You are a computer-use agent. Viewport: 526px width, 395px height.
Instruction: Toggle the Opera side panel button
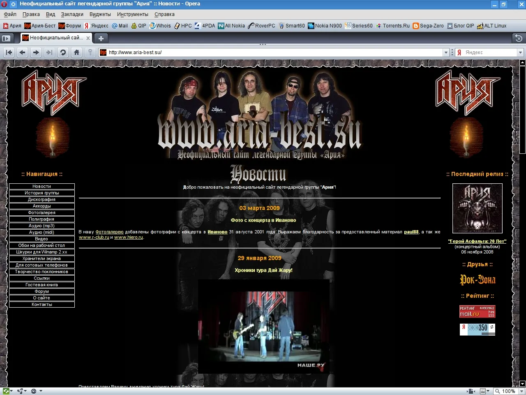point(6,38)
